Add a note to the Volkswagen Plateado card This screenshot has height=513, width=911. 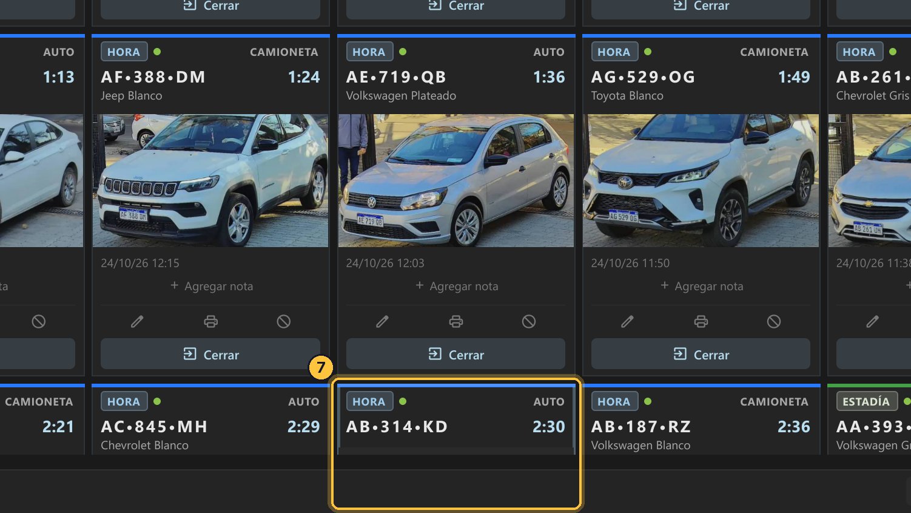(x=456, y=286)
